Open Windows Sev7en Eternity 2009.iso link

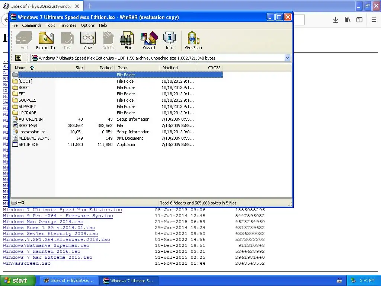click(51, 234)
